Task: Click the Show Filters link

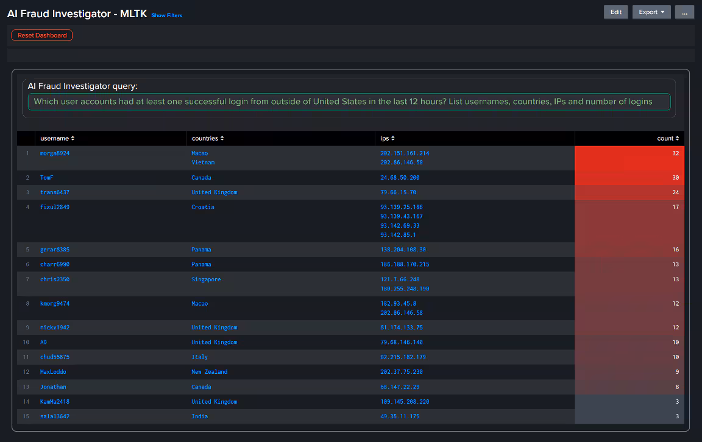Action: (166, 15)
